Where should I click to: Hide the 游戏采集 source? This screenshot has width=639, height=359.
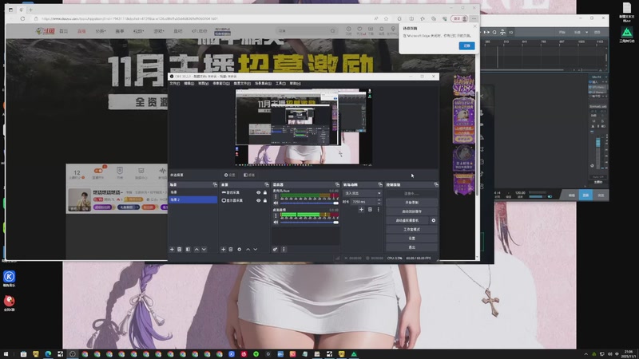[x=258, y=192]
